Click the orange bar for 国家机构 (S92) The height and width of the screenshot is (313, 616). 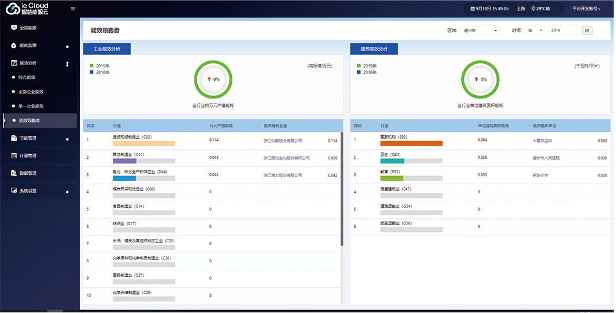pyautogui.click(x=411, y=144)
